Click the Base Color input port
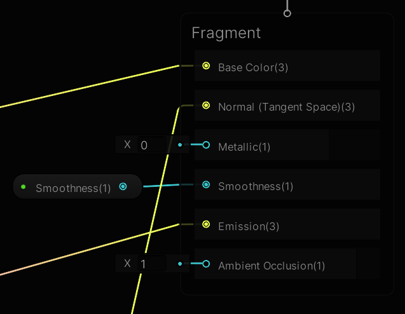This screenshot has width=405, height=314. click(206, 65)
